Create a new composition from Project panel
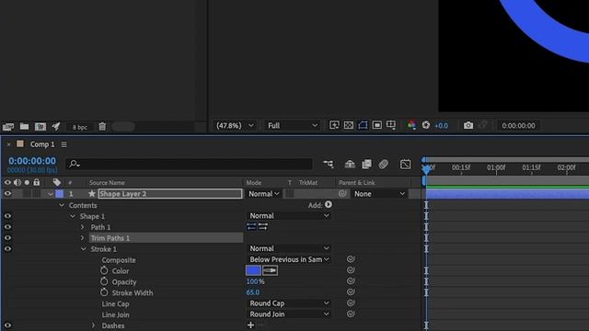 40,127
